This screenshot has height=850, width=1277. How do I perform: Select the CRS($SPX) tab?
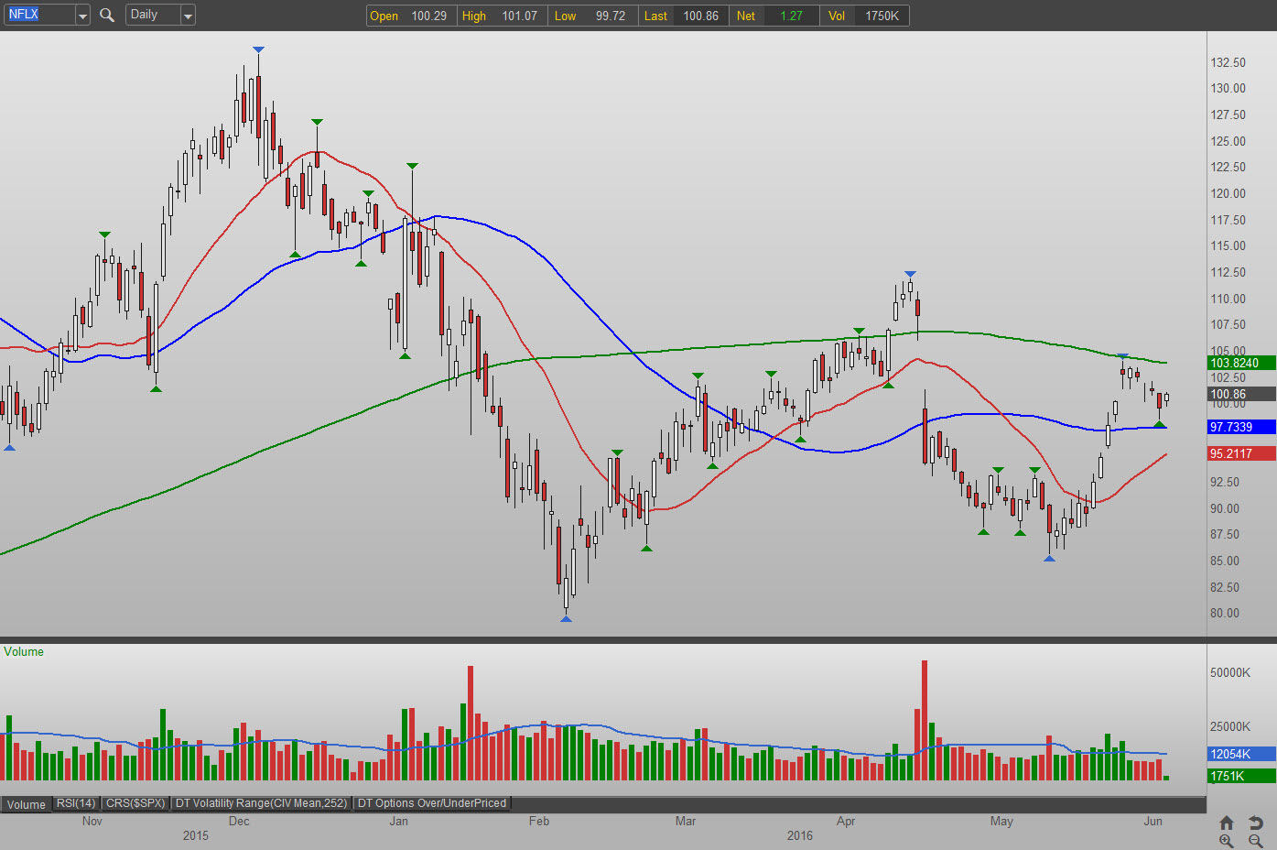point(135,803)
